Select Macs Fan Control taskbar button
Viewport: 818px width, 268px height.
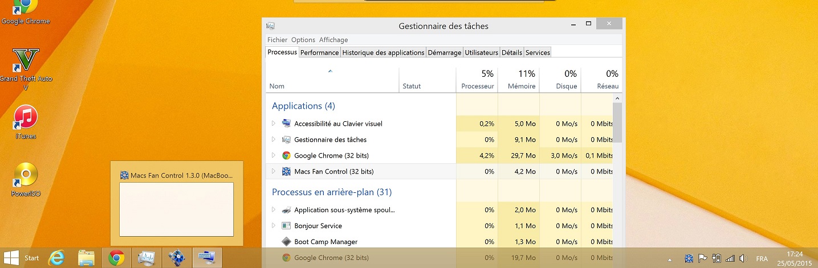pyautogui.click(x=177, y=258)
